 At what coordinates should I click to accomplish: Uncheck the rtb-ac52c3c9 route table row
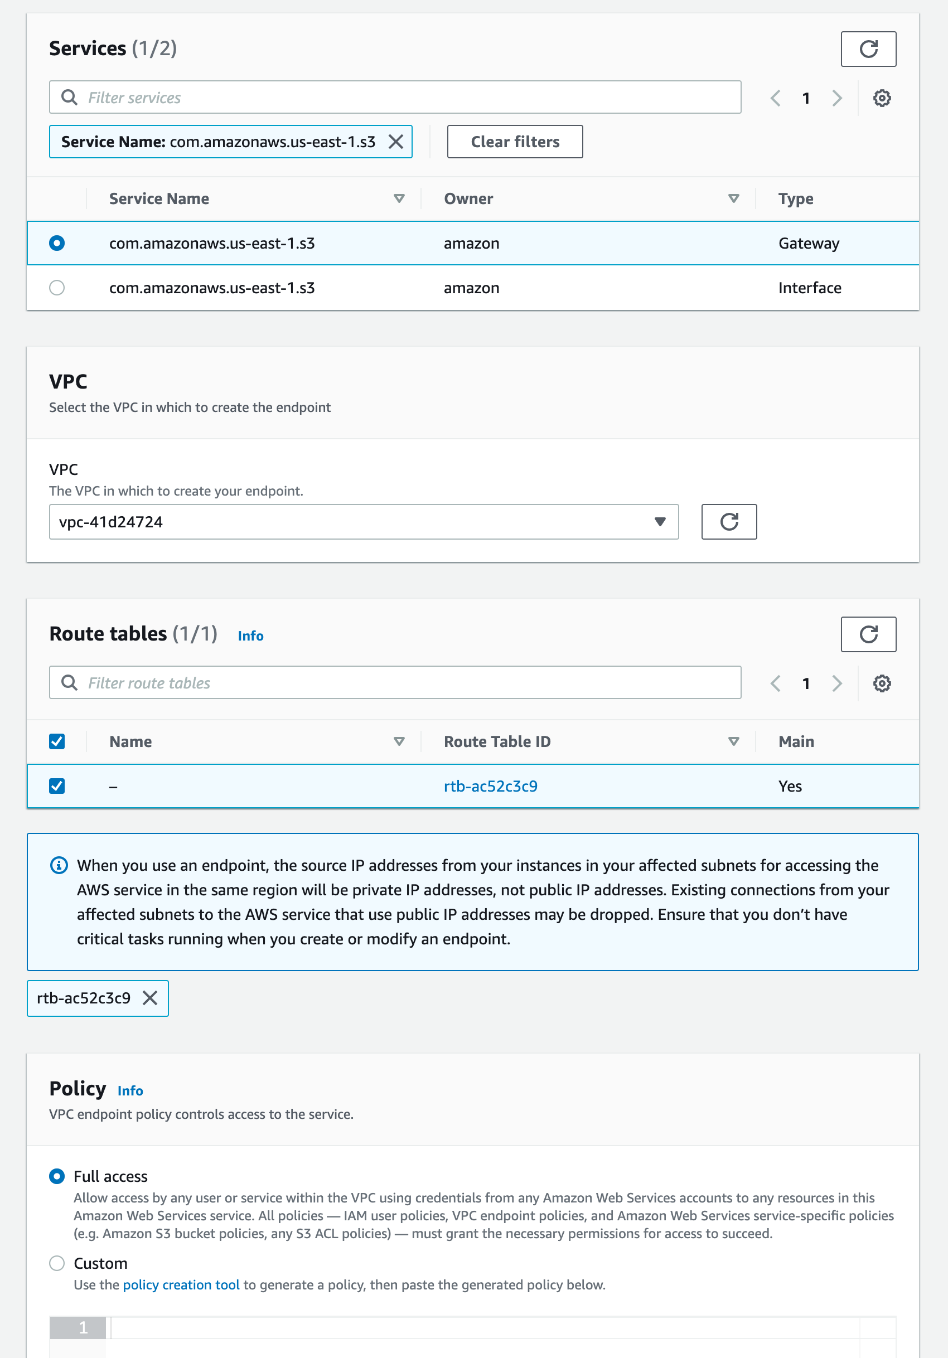[x=57, y=785]
